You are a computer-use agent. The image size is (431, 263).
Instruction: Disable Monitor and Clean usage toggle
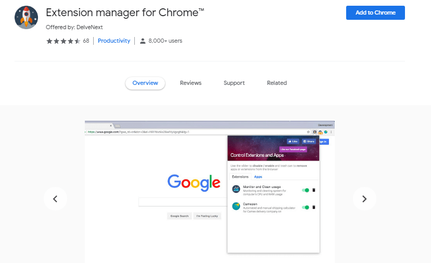tap(306, 190)
